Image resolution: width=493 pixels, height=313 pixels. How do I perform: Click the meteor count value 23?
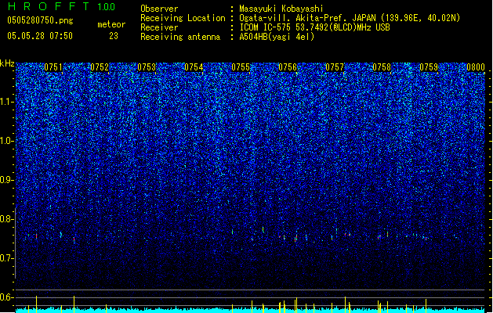114,36
